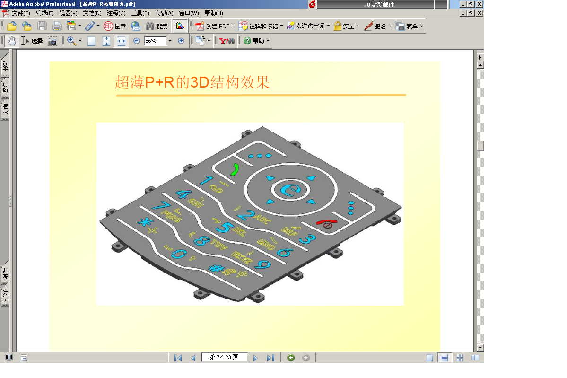This screenshot has width=567, height=378.
Task: Click the rotate view icon
Action: pyautogui.click(x=200, y=41)
